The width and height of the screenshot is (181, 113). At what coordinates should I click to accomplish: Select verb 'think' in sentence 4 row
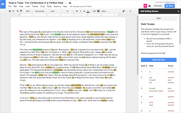tap(151, 97)
